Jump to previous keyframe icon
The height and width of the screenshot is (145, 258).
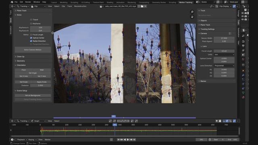pos(122,140)
